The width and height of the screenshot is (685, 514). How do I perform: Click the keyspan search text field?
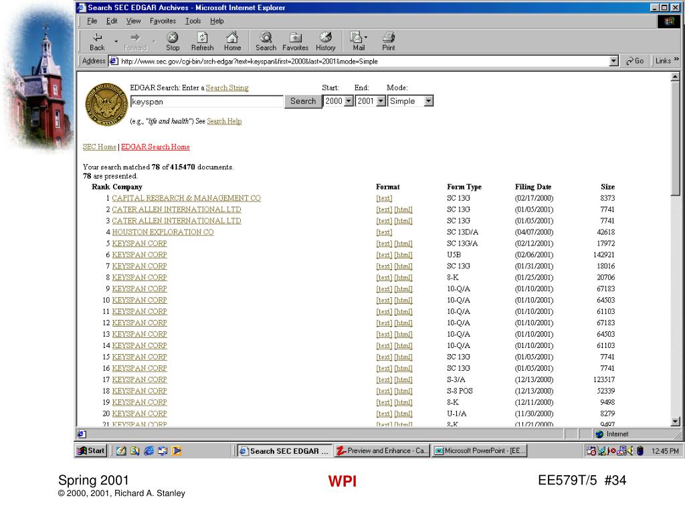[207, 102]
